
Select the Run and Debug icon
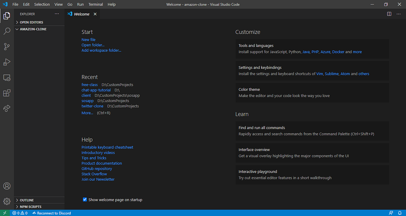click(x=7, y=62)
